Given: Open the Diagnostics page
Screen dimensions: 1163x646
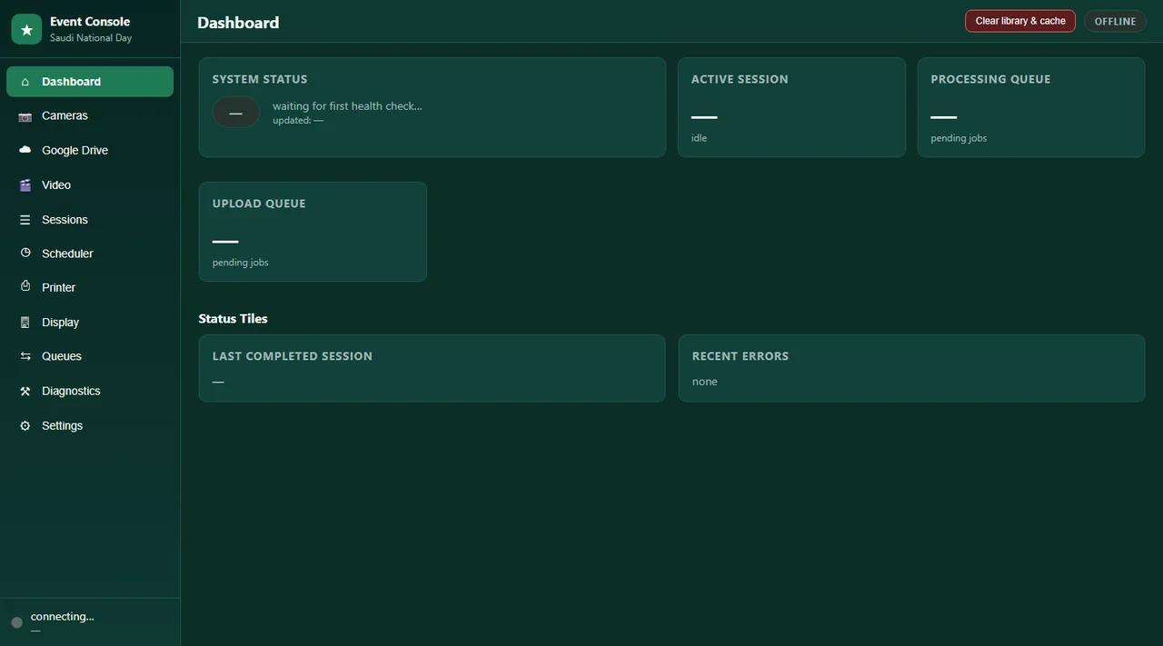Looking at the screenshot, I should tap(90, 391).
